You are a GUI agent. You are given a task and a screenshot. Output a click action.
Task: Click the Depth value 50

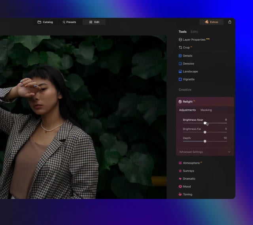point(225,138)
